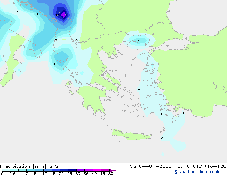This screenshot has width=227, height=175.
Task: Choose the 20–25 mm dark blue swatch
Action: click(x=64, y=170)
